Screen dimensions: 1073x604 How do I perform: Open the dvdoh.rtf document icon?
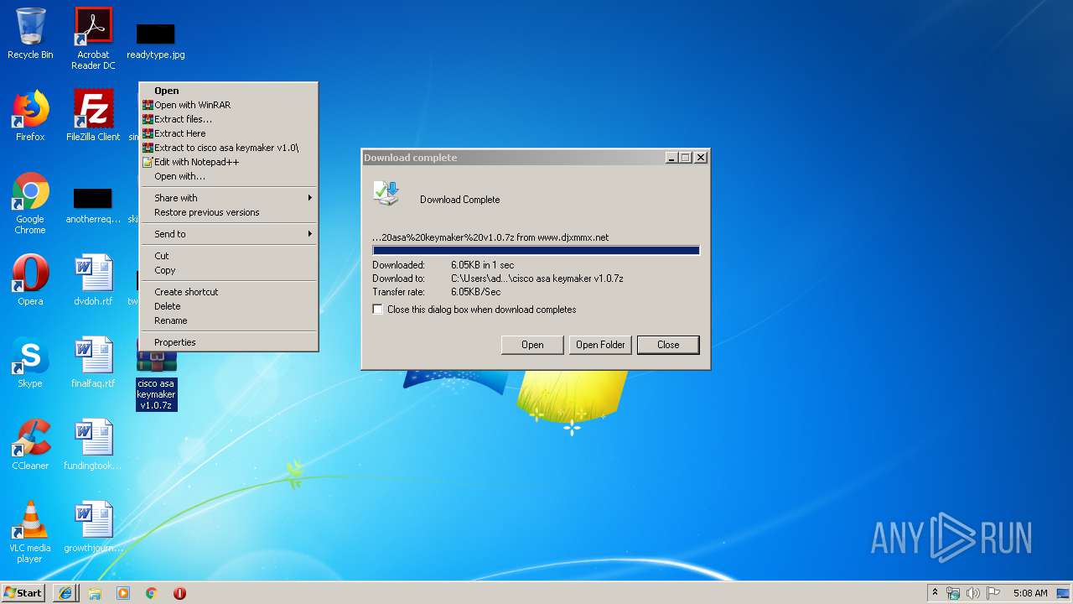pos(93,280)
